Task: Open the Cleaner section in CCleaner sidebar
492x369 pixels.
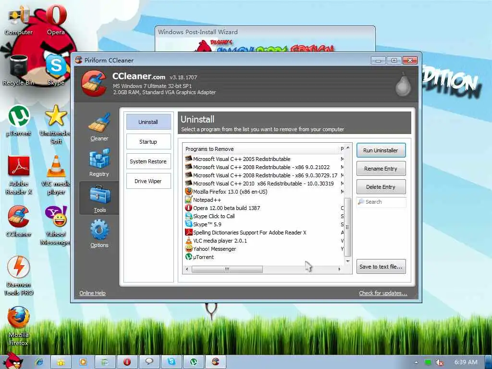Action: (99, 127)
